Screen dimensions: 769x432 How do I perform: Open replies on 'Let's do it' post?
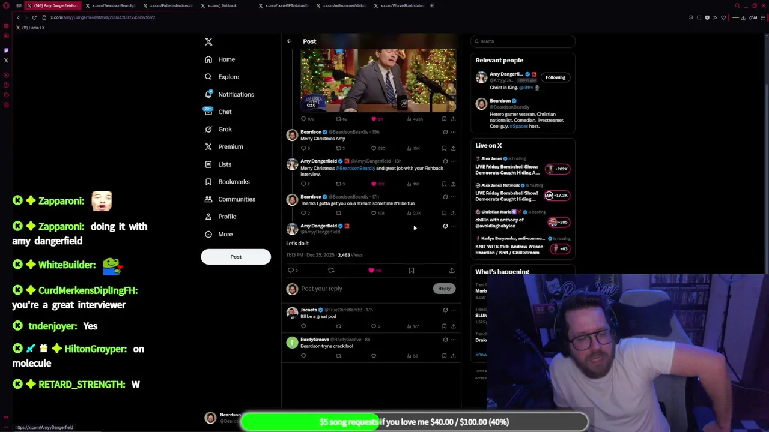tap(291, 271)
